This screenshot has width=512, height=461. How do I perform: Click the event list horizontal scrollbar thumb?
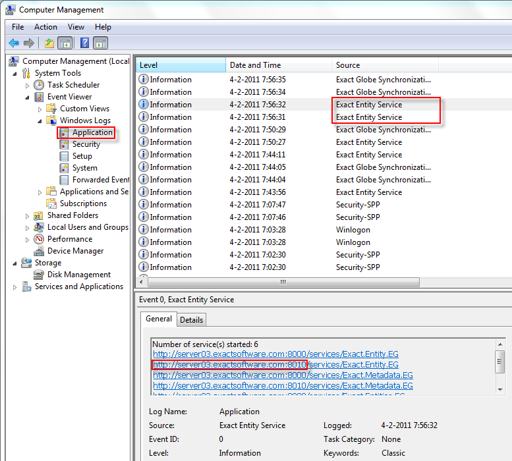(283, 282)
